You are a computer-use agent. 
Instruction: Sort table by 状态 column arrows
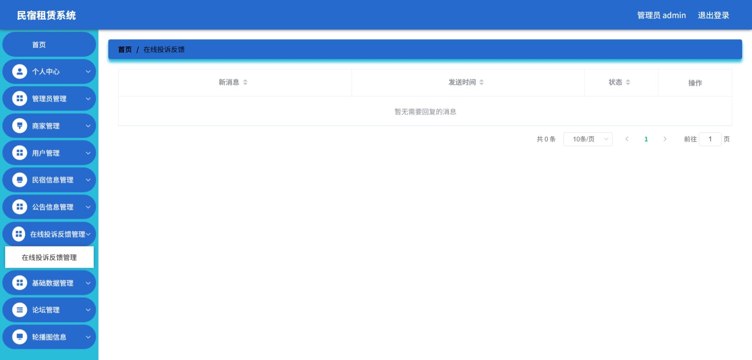tap(628, 82)
